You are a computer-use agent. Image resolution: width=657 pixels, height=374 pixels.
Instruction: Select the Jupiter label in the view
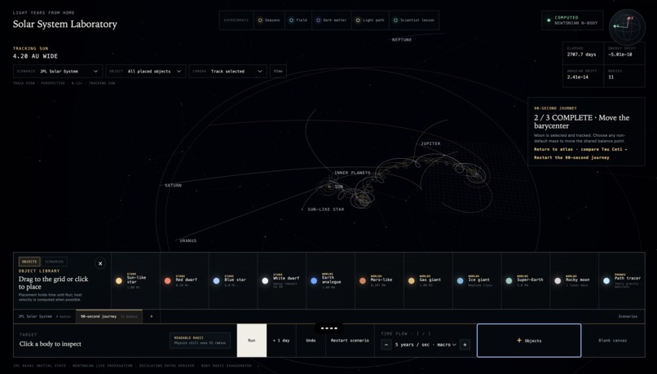point(430,143)
